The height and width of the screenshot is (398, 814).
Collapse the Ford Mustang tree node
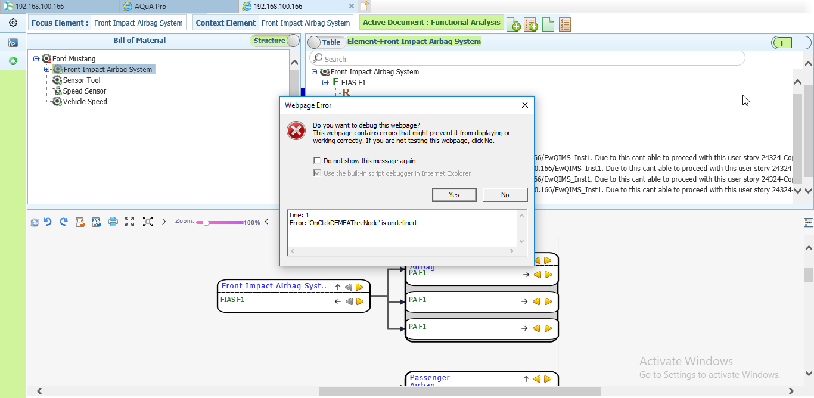pos(36,59)
